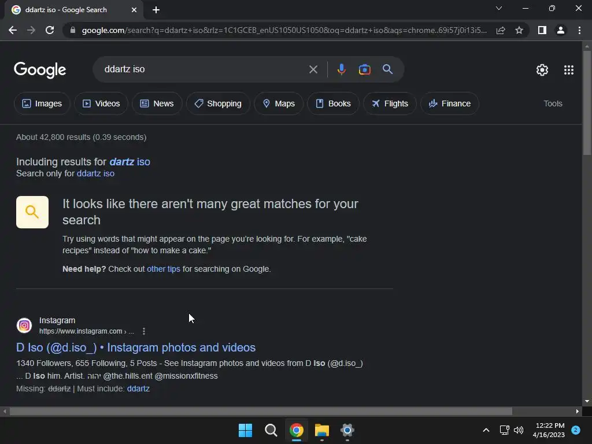Image resolution: width=592 pixels, height=444 pixels.
Task: Bookmark this page with the star icon
Action: pos(519,30)
